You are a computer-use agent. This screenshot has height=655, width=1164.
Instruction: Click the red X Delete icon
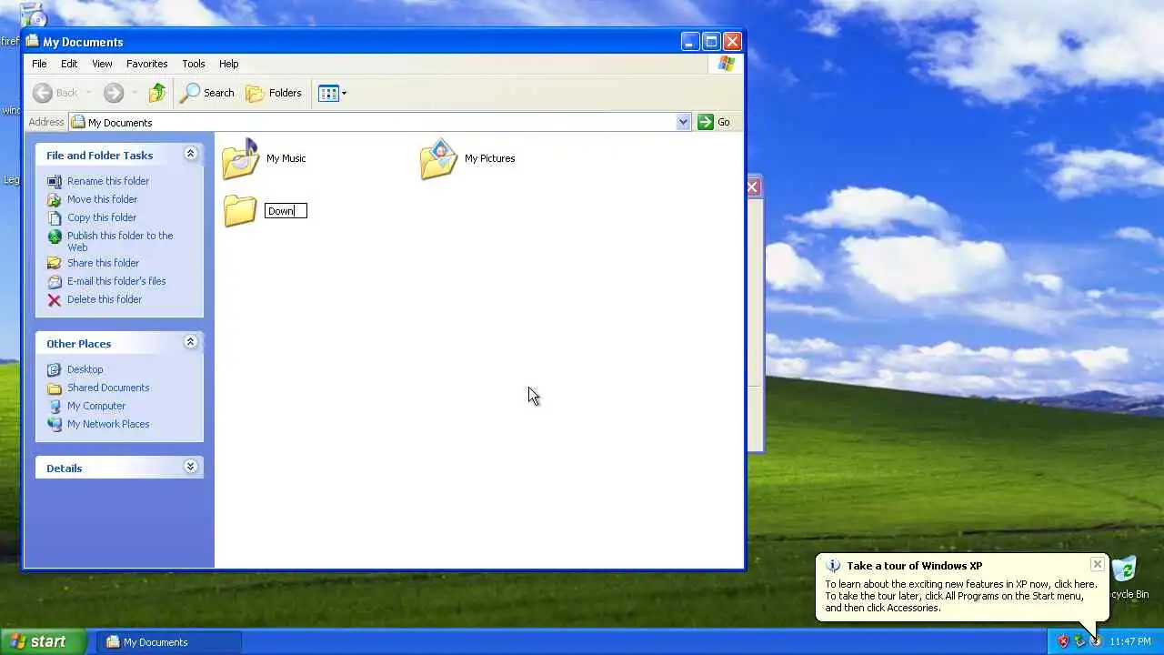tap(55, 299)
